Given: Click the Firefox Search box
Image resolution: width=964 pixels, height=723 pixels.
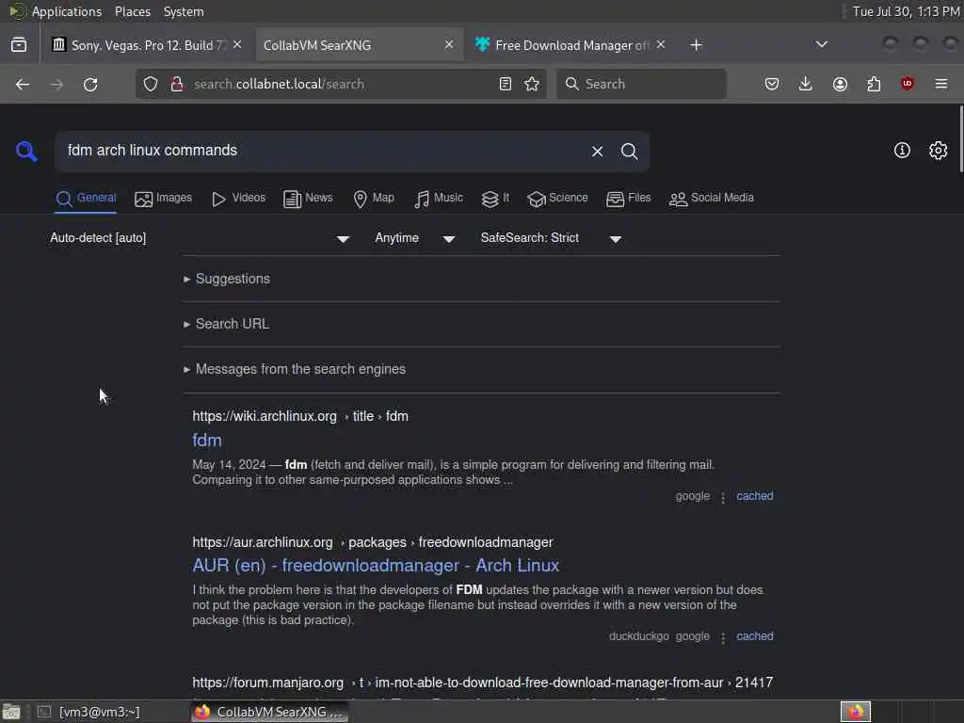Looking at the screenshot, I should coord(641,84).
